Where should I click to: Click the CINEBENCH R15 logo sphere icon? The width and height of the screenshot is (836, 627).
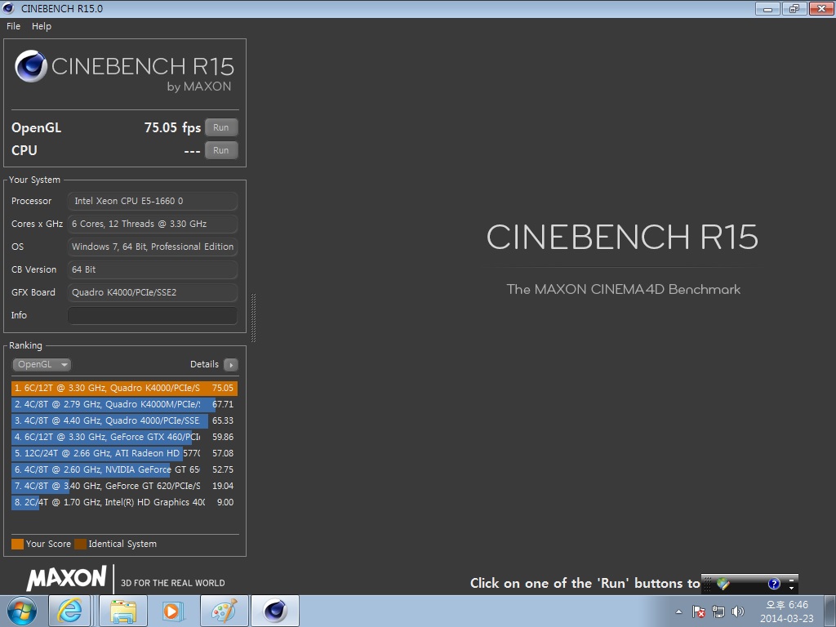point(31,66)
